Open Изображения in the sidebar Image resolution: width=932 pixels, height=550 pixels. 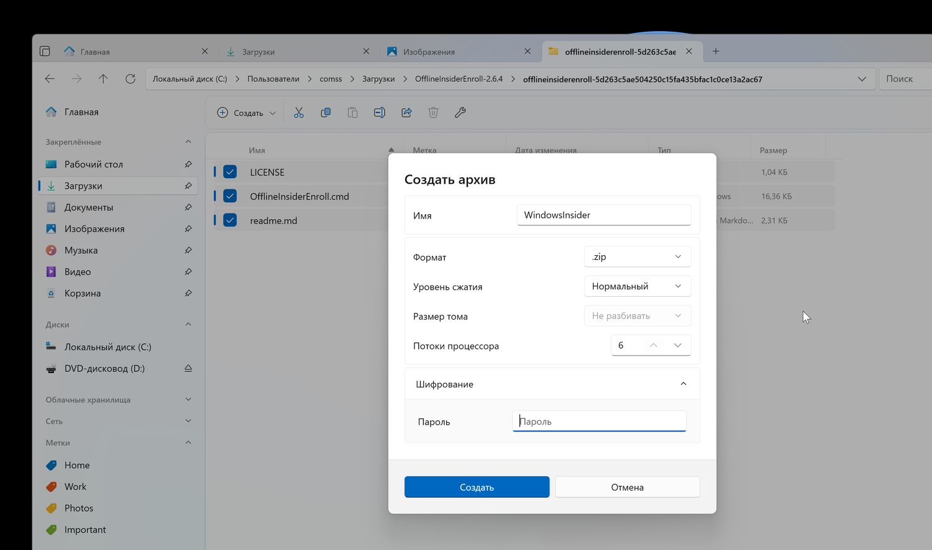point(118,229)
